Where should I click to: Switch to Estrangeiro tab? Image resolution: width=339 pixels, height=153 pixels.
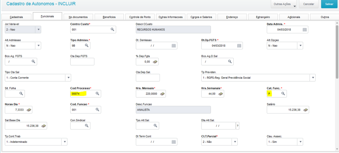(263, 17)
